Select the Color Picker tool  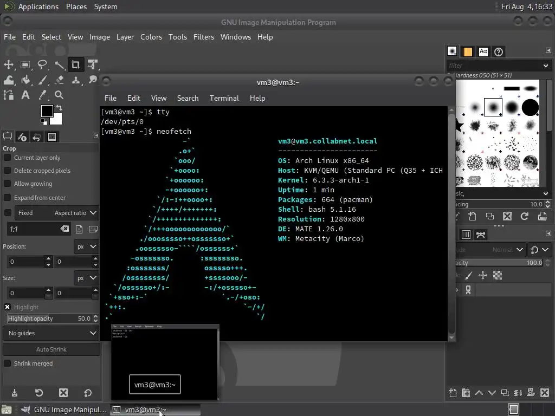tap(42, 95)
